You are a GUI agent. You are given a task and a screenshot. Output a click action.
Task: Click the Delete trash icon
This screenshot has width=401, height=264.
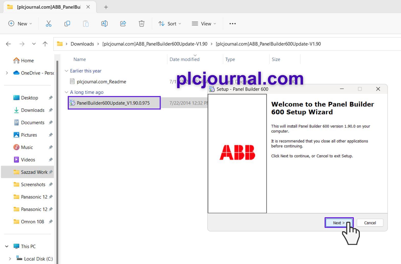[x=141, y=24]
